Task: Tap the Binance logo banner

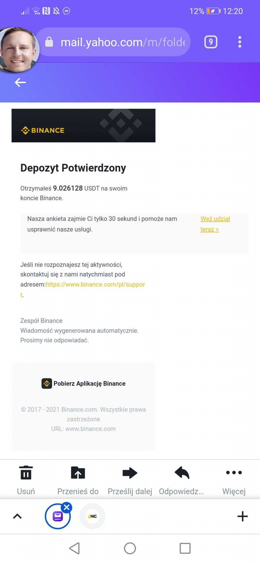Action: click(x=83, y=126)
